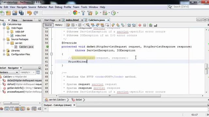Image resolution: width=209 pixels, height=117 pixels.
Task: Click the magnifier icon in the search box
Action: pos(169,7)
